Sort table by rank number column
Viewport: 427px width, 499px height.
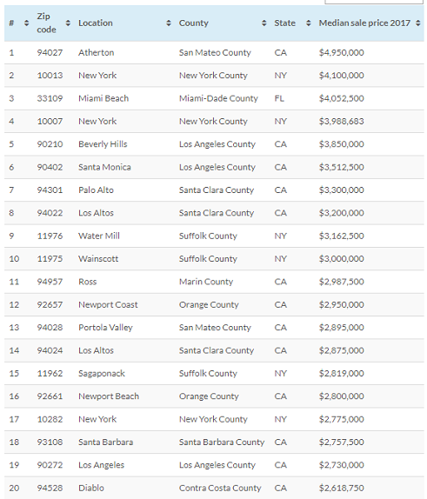click(x=26, y=23)
